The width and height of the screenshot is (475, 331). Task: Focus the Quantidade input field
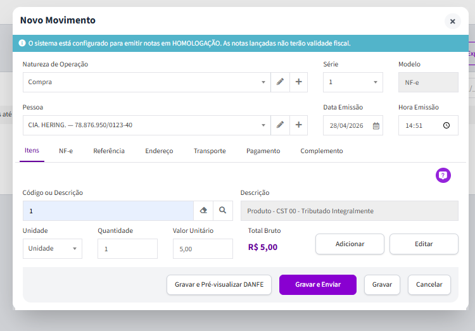click(127, 249)
